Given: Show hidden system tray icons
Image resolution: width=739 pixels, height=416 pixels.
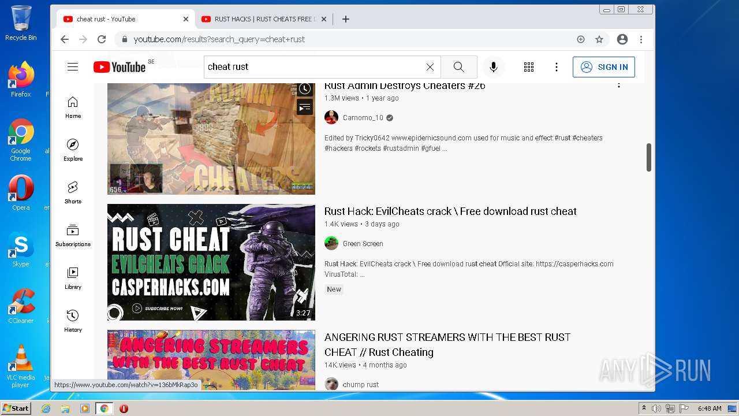Looking at the screenshot, I should [x=644, y=408].
